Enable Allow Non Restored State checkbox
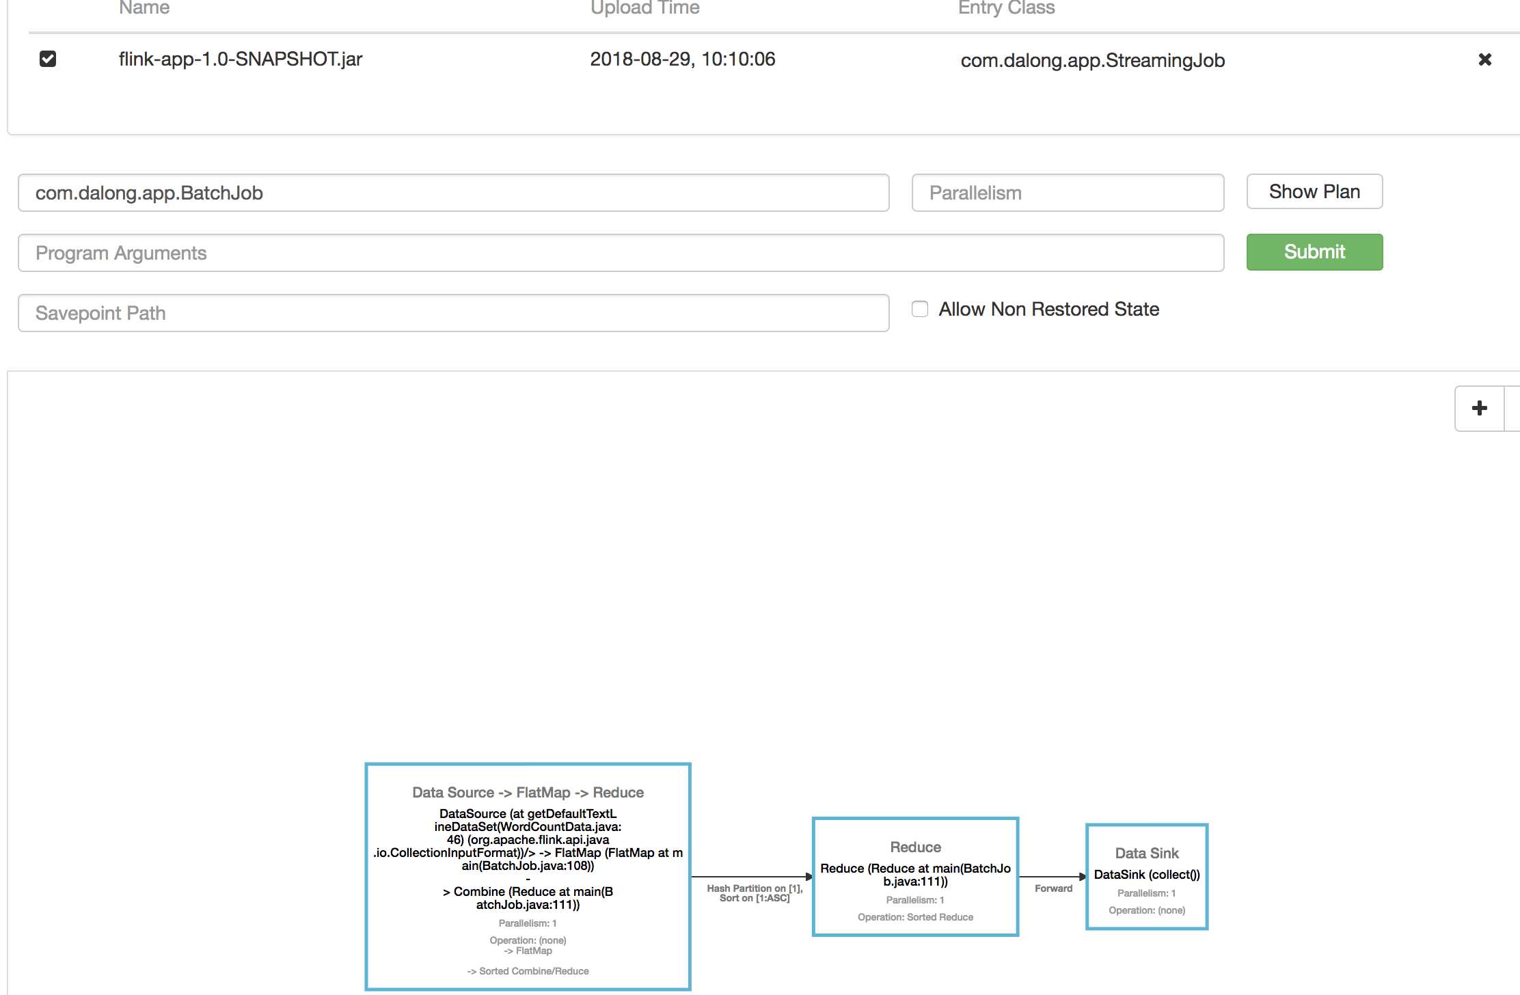The height and width of the screenshot is (995, 1520). [x=919, y=309]
